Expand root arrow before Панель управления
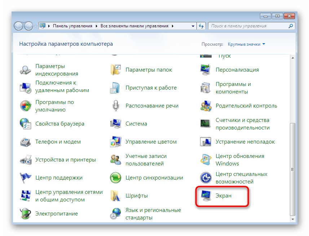Screen dimensions: 309x236 pos(49,26)
